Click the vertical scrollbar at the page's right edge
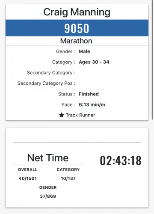This screenshot has height=214, width=154. click(x=152, y=59)
